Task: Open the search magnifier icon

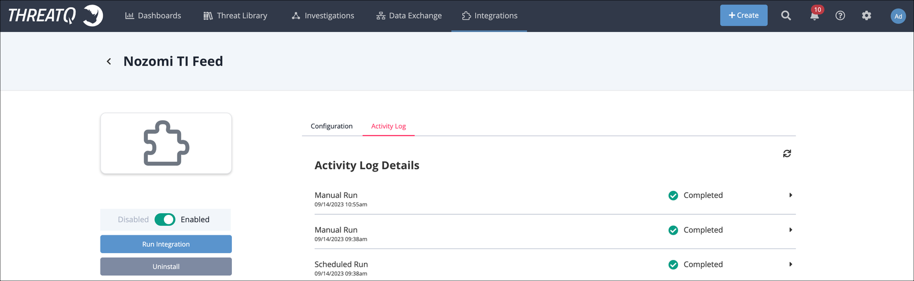Action: click(786, 15)
